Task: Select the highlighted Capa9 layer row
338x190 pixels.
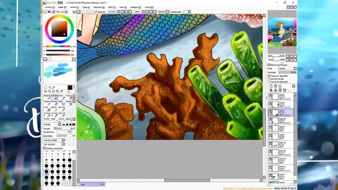Action: click(281, 112)
